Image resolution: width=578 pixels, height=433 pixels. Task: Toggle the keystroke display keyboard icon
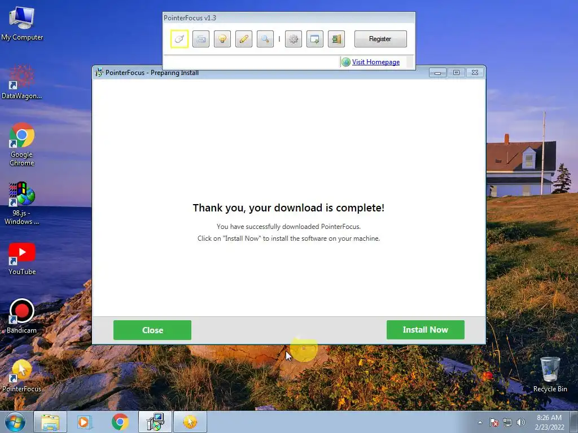[201, 39]
